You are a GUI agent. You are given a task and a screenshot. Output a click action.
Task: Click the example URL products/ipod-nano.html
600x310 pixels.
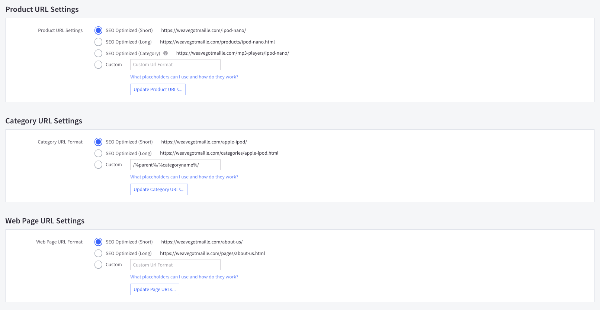pyautogui.click(x=217, y=42)
